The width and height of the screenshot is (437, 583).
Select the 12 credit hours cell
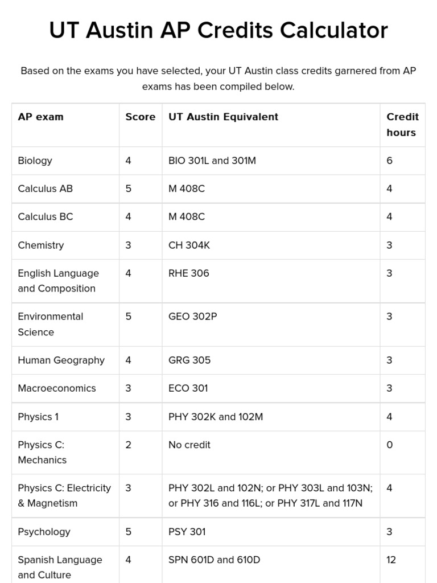pyautogui.click(x=391, y=560)
